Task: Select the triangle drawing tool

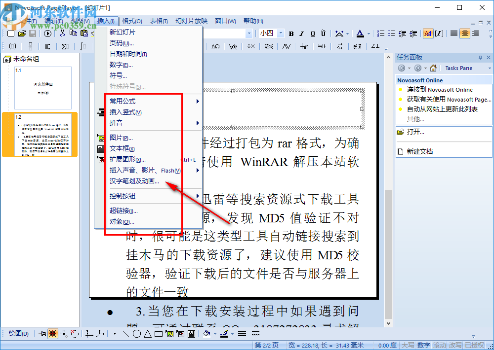Action: click(147, 334)
